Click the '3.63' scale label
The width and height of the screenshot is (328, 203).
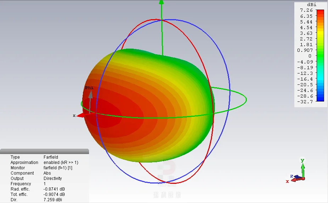click(306, 33)
